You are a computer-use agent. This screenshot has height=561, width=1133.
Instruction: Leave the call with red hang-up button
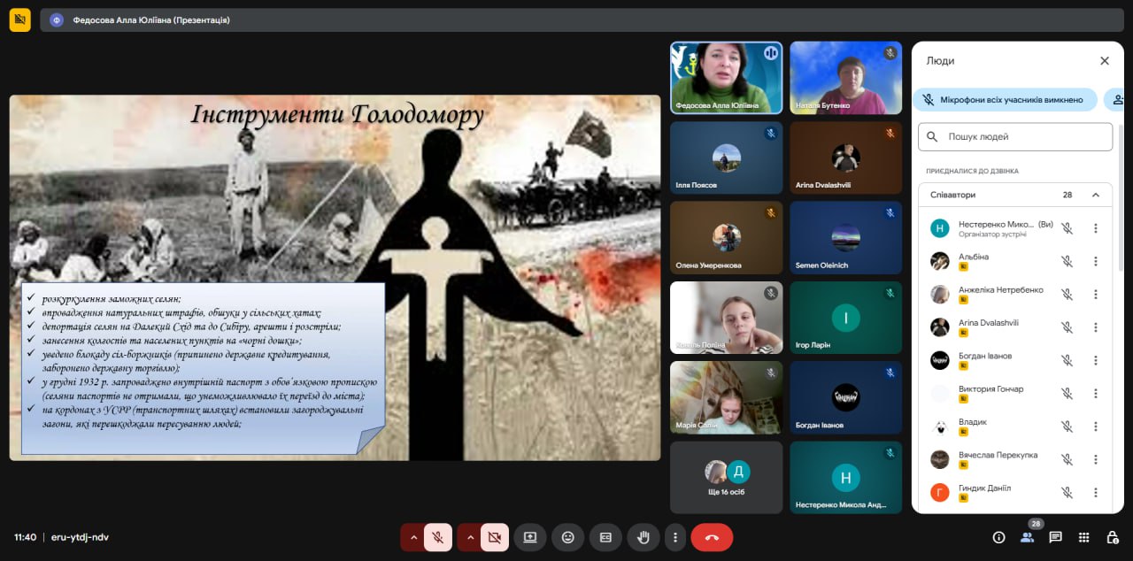tap(712, 537)
